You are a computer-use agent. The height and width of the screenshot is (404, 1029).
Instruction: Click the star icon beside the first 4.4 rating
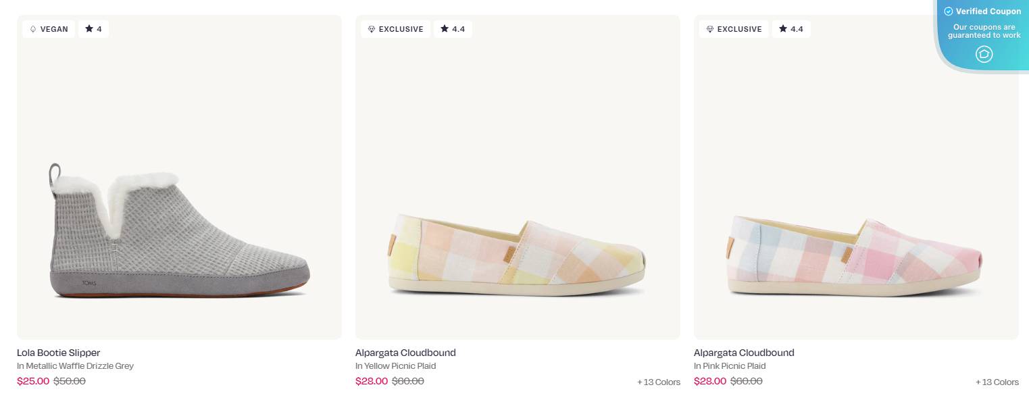[445, 29]
